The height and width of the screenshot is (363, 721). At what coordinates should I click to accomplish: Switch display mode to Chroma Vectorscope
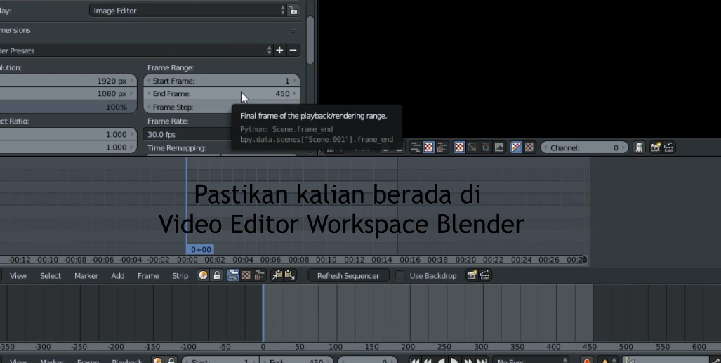(486, 147)
